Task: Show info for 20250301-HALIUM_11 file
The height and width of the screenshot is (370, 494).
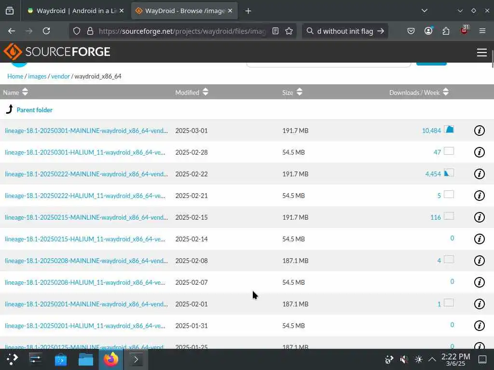Action: (x=479, y=152)
